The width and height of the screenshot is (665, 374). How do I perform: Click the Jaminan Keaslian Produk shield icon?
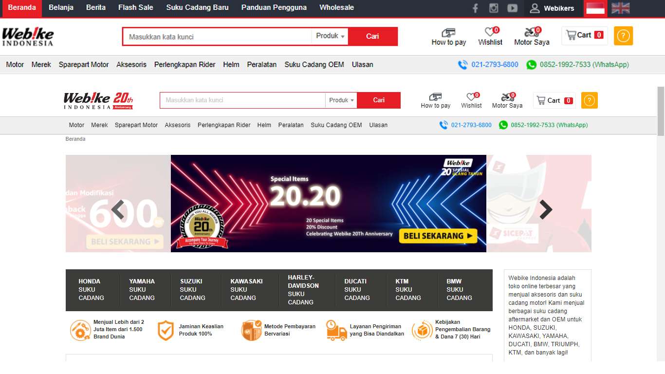click(166, 331)
